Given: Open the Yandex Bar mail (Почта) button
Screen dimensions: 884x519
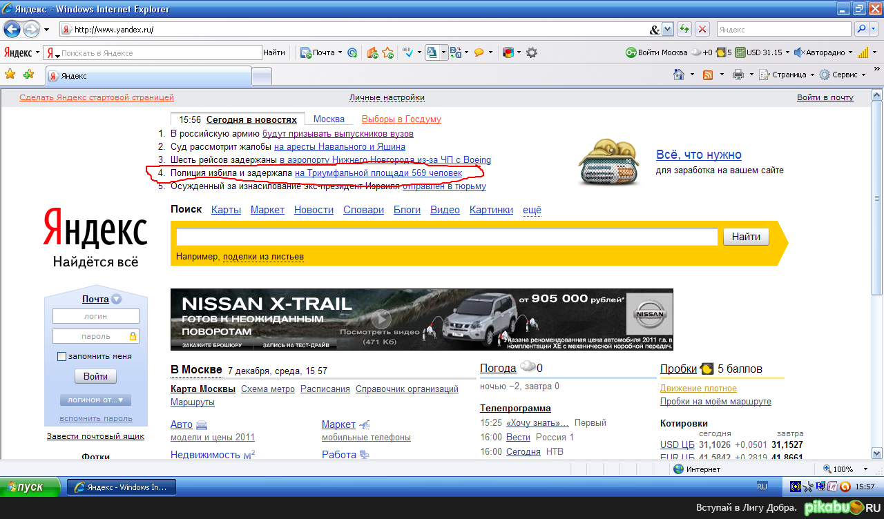Looking at the screenshot, I should click(318, 52).
